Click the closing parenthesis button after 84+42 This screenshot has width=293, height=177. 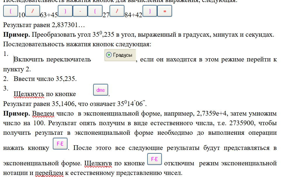(x=150, y=11)
